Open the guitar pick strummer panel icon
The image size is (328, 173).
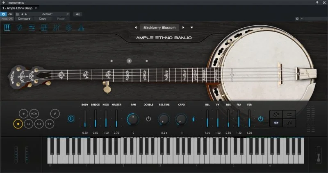19,27
